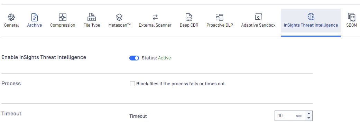
Task: Click the General gear icon
Action: pyautogui.click(x=11, y=17)
